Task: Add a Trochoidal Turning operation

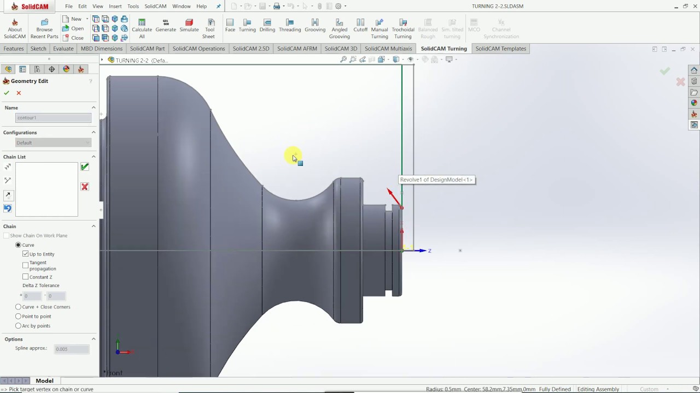Action: pyautogui.click(x=403, y=28)
